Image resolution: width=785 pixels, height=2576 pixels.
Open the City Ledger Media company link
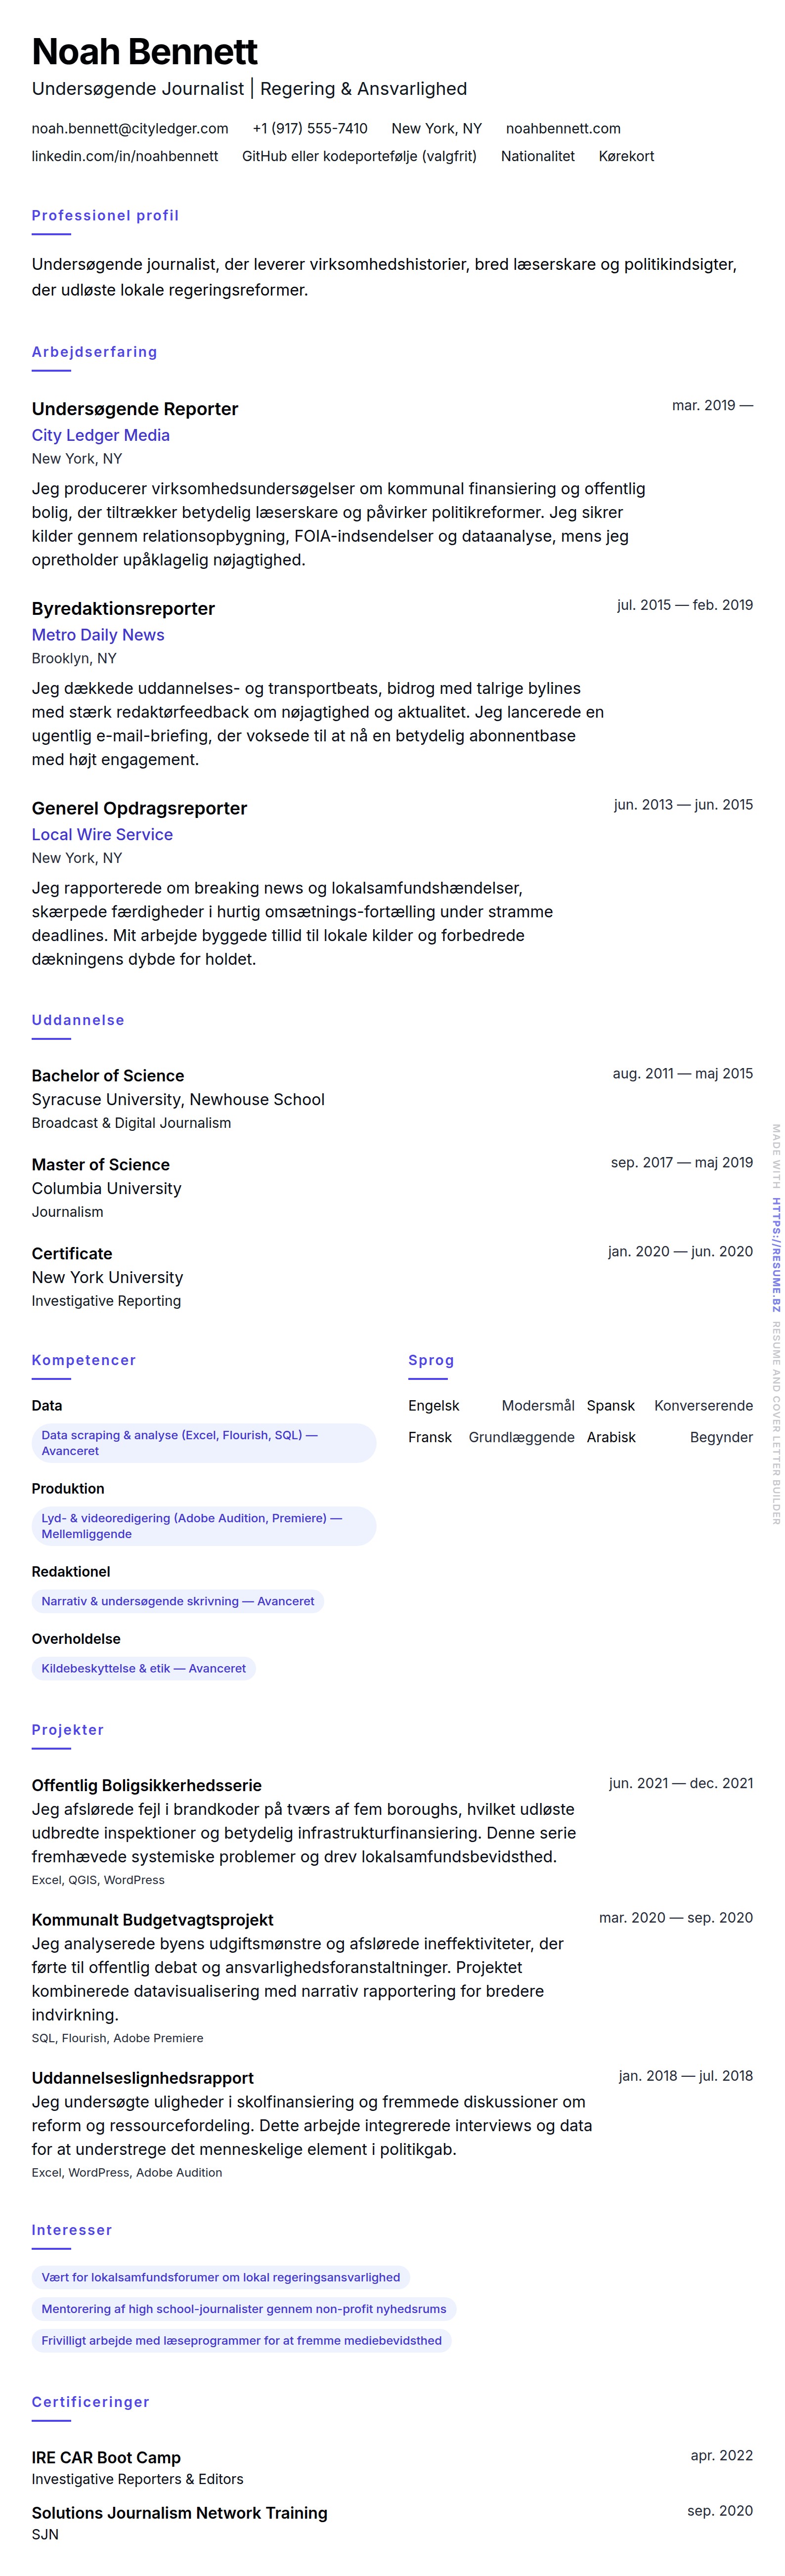point(101,435)
